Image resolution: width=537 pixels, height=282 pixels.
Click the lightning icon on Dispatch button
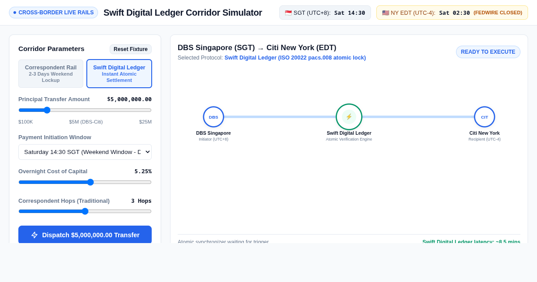pos(34,235)
